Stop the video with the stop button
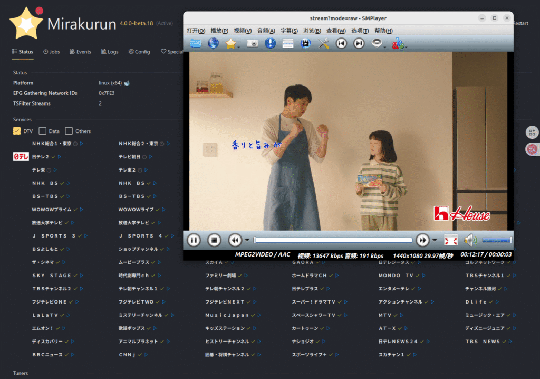 click(214, 240)
